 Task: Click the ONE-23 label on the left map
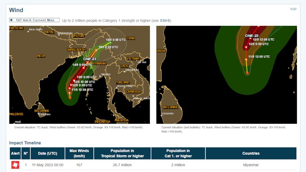coord(89,59)
